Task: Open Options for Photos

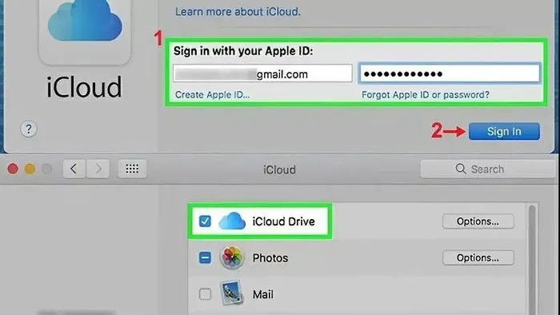Action: pos(478,257)
